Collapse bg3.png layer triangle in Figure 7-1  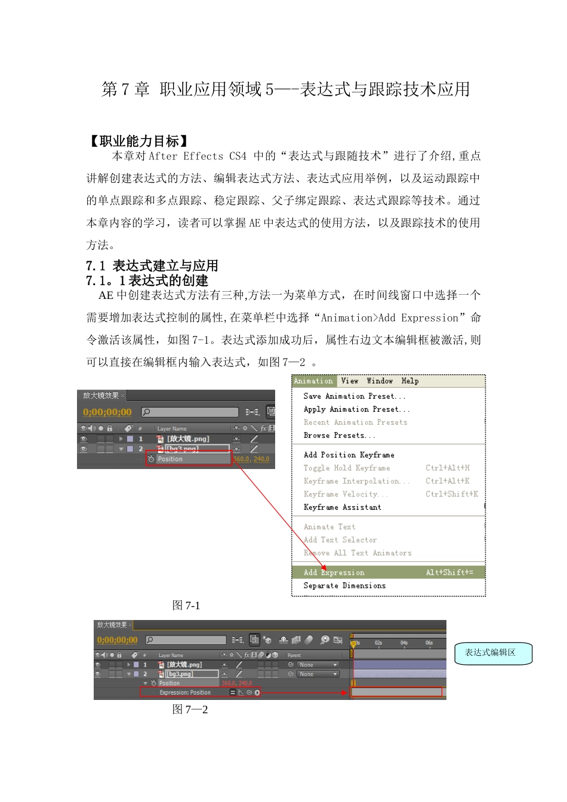[x=121, y=449]
